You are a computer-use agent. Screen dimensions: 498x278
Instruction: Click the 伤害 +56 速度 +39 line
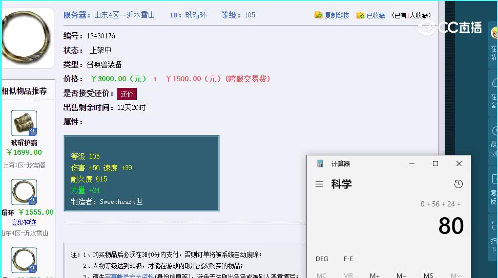(101, 168)
